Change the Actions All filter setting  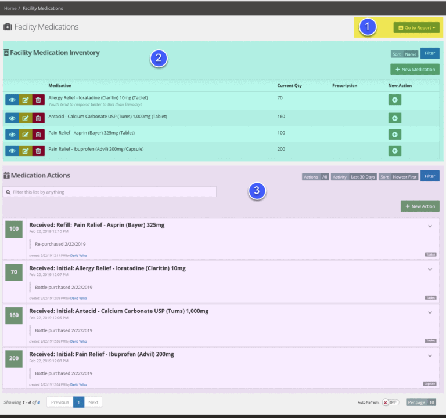pos(315,177)
